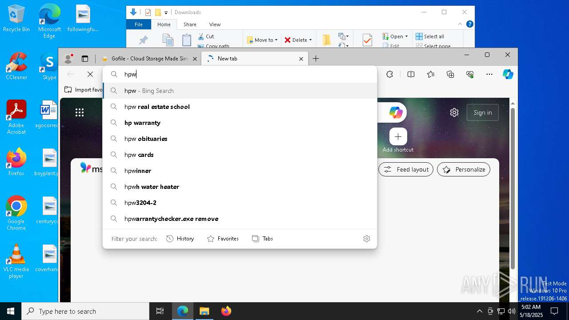
Task: Filter search by Favorites
Action: (x=223, y=239)
